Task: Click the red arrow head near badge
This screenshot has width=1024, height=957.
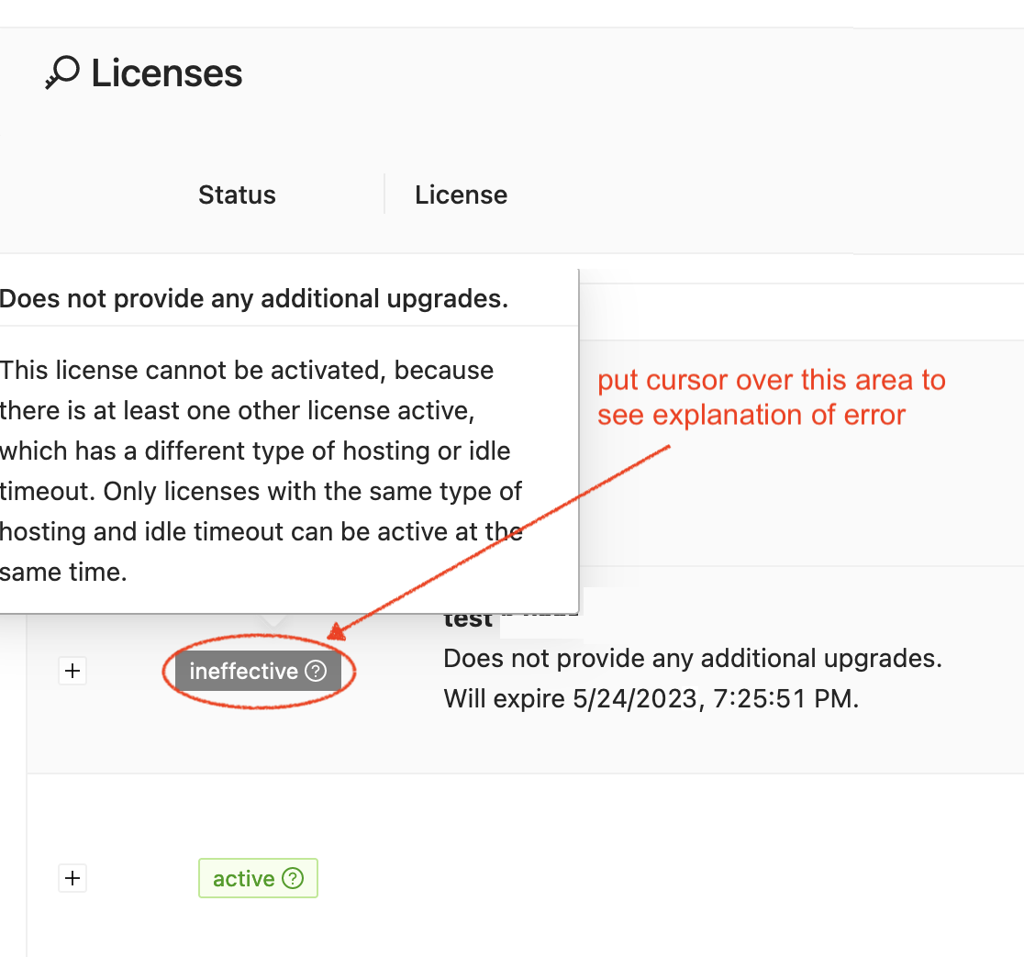Action: [x=336, y=632]
